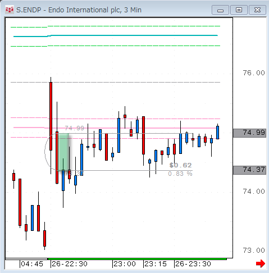
Task: Click the 74.37 price marker on axis
Action: tap(249, 170)
